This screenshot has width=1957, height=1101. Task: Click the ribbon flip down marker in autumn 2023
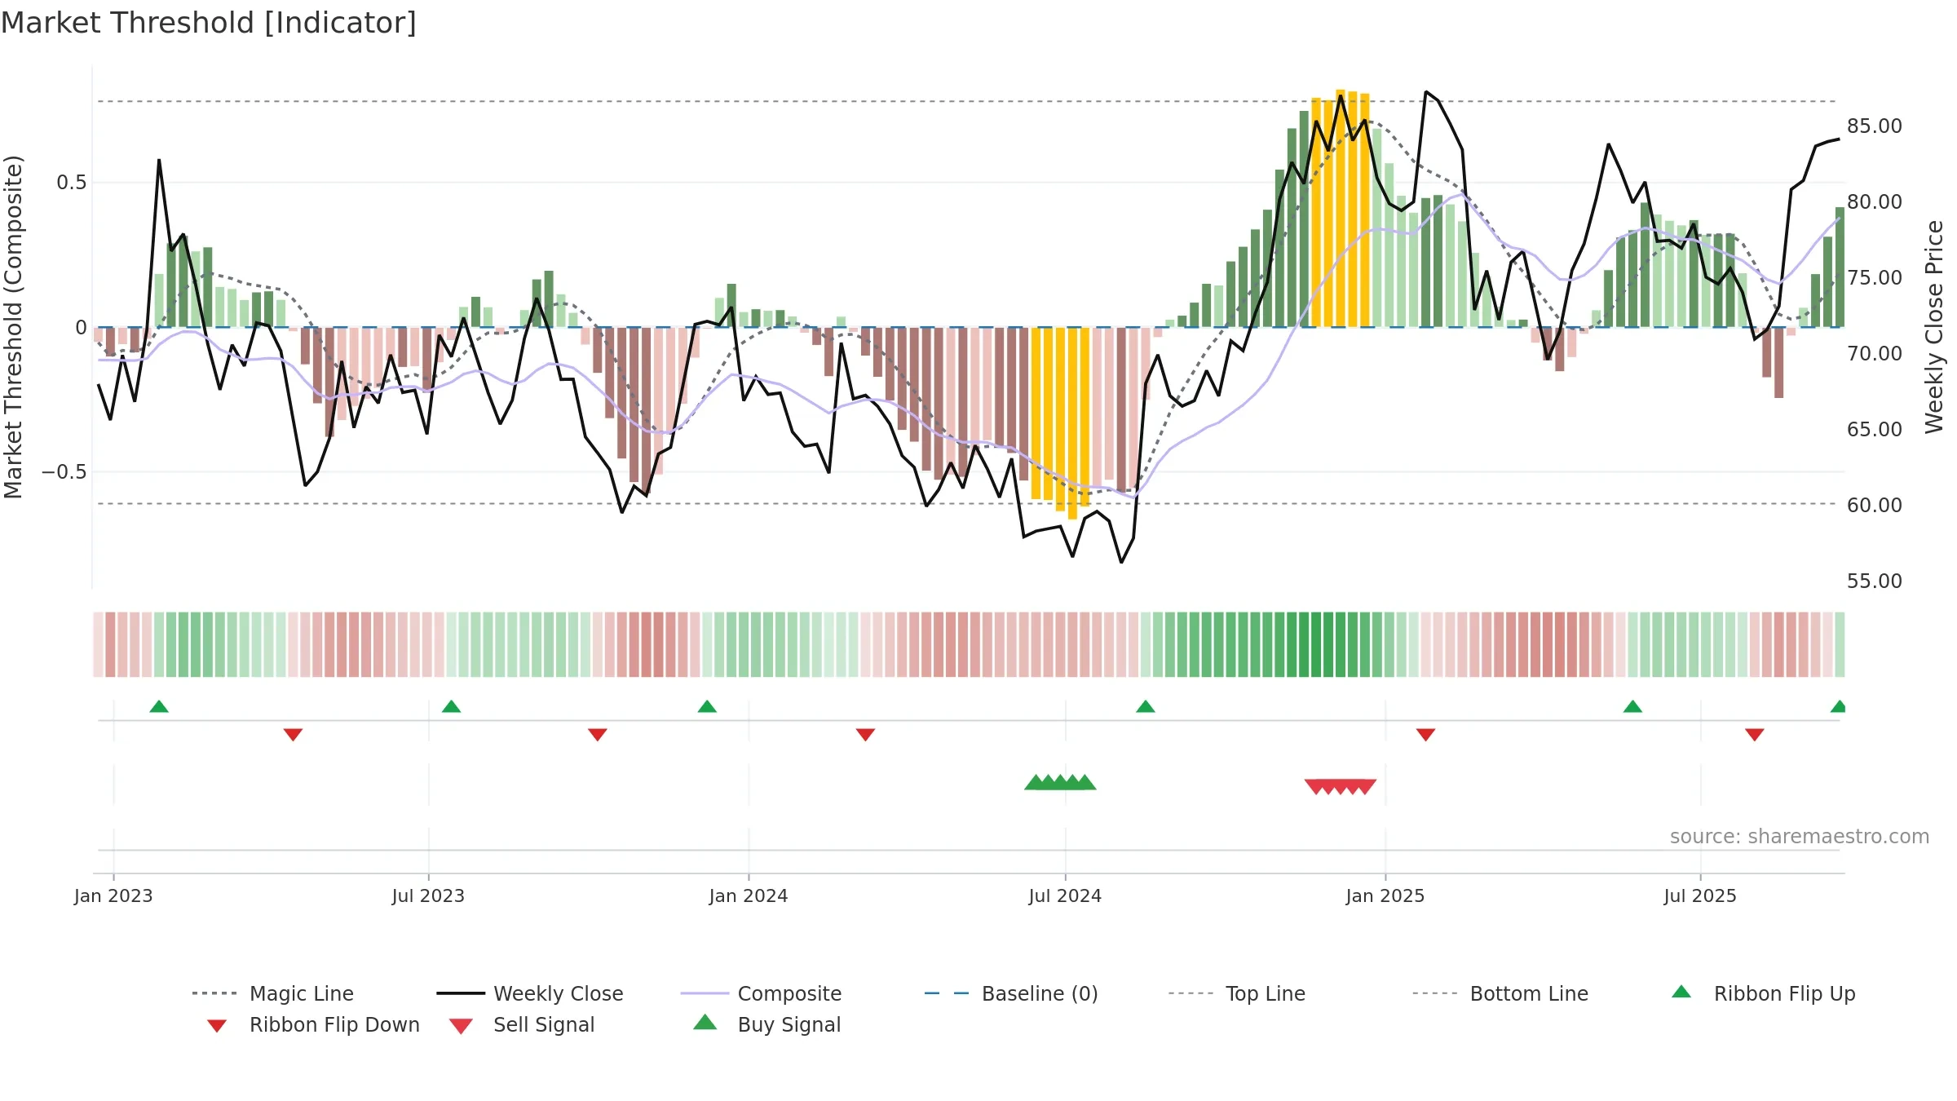coord(598,735)
